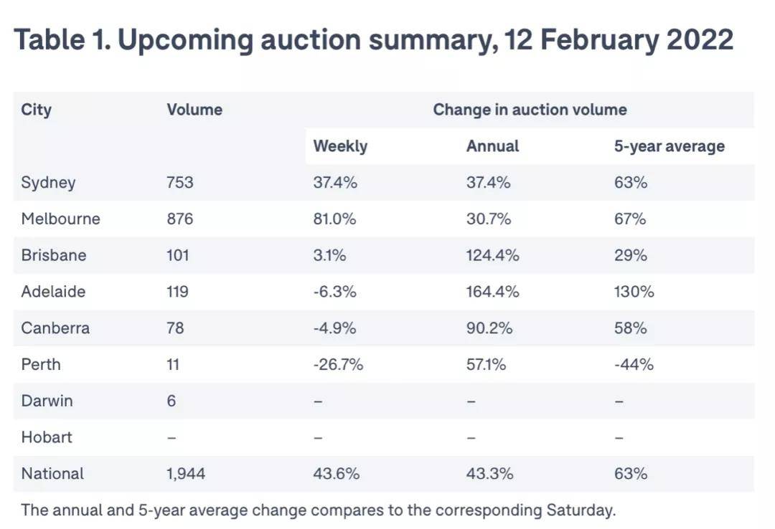Select the Melbourne row label
Viewport: 775px width, 529px height.
tap(60, 219)
